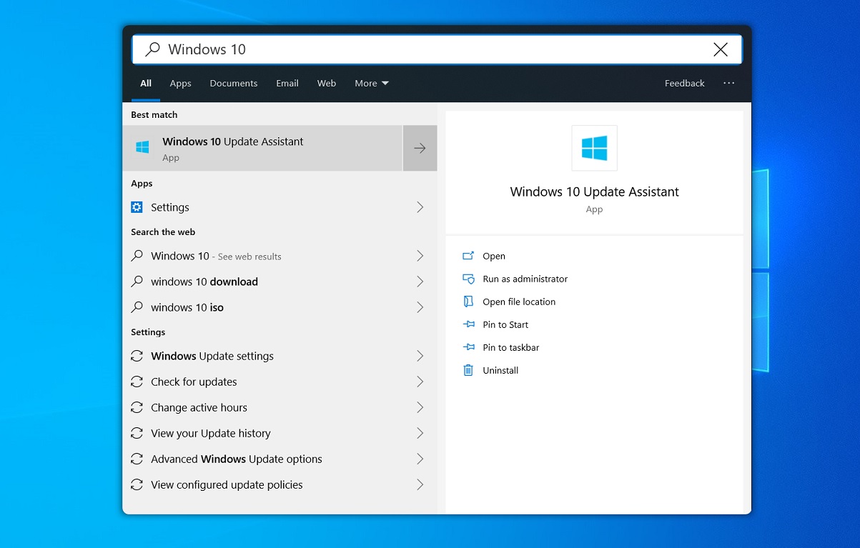Switch to the Apps tab
The image size is (860, 548).
tap(180, 83)
